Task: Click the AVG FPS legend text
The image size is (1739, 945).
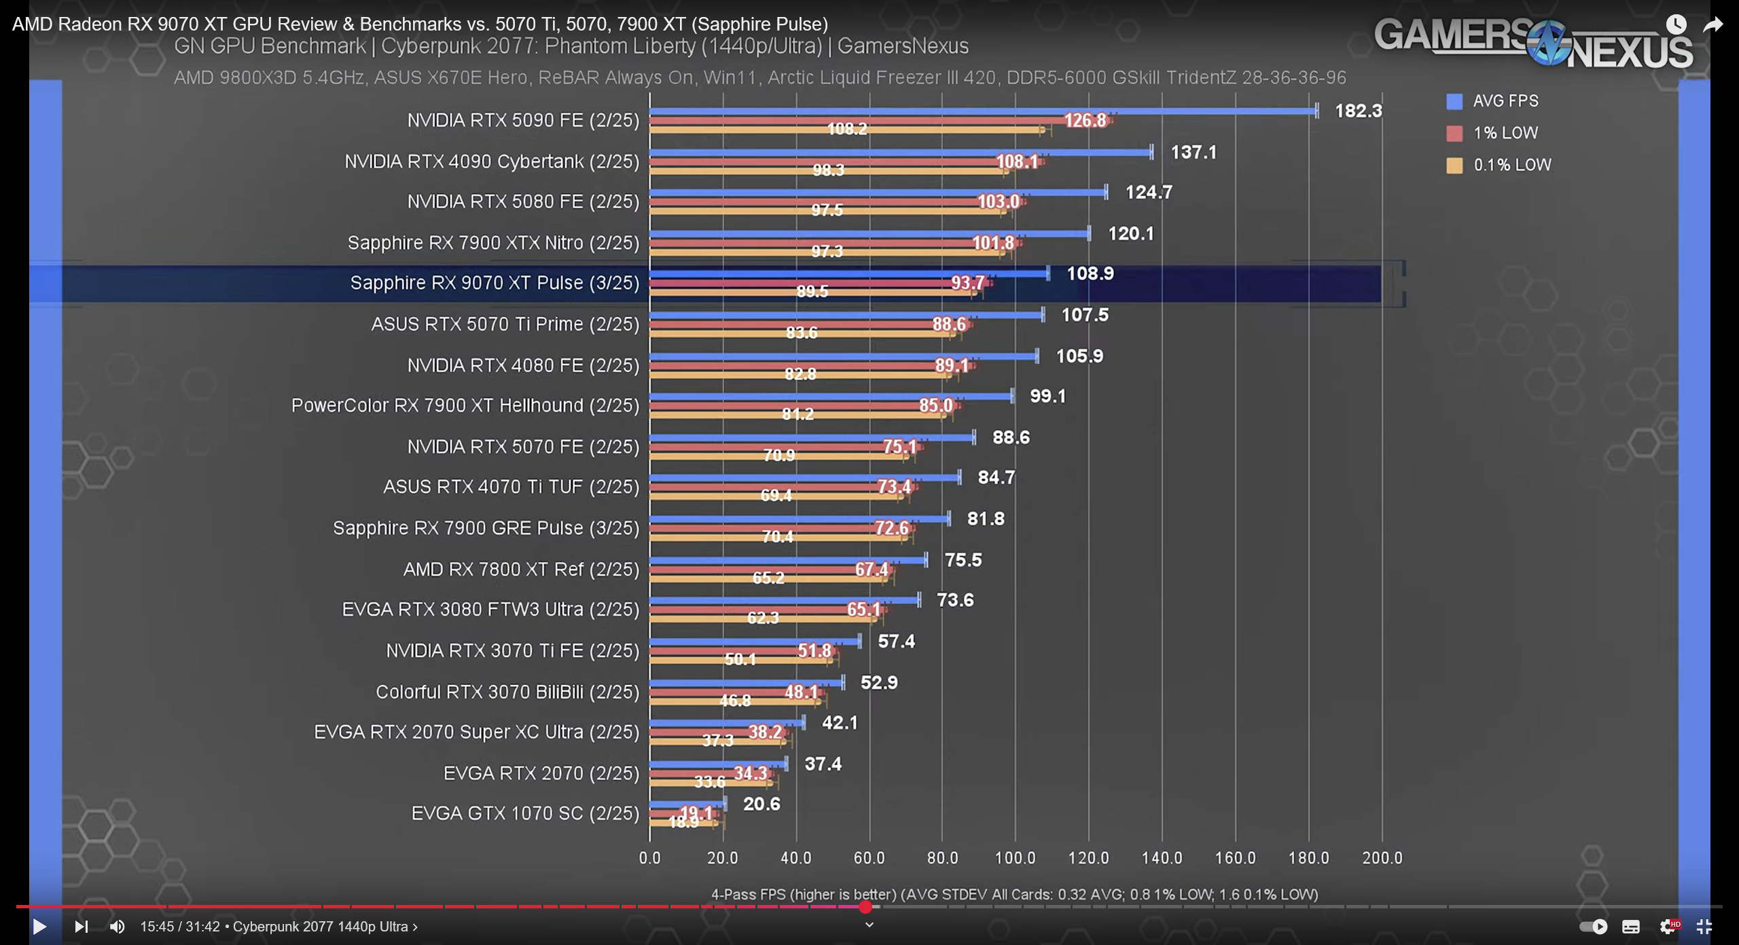Action: tap(1506, 101)
